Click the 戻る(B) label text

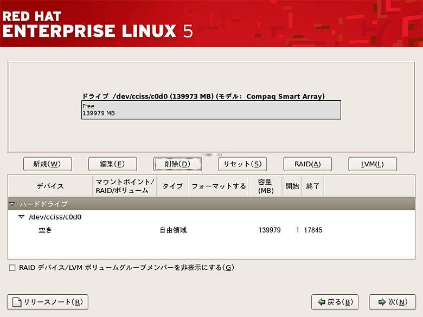click(340, 302)
